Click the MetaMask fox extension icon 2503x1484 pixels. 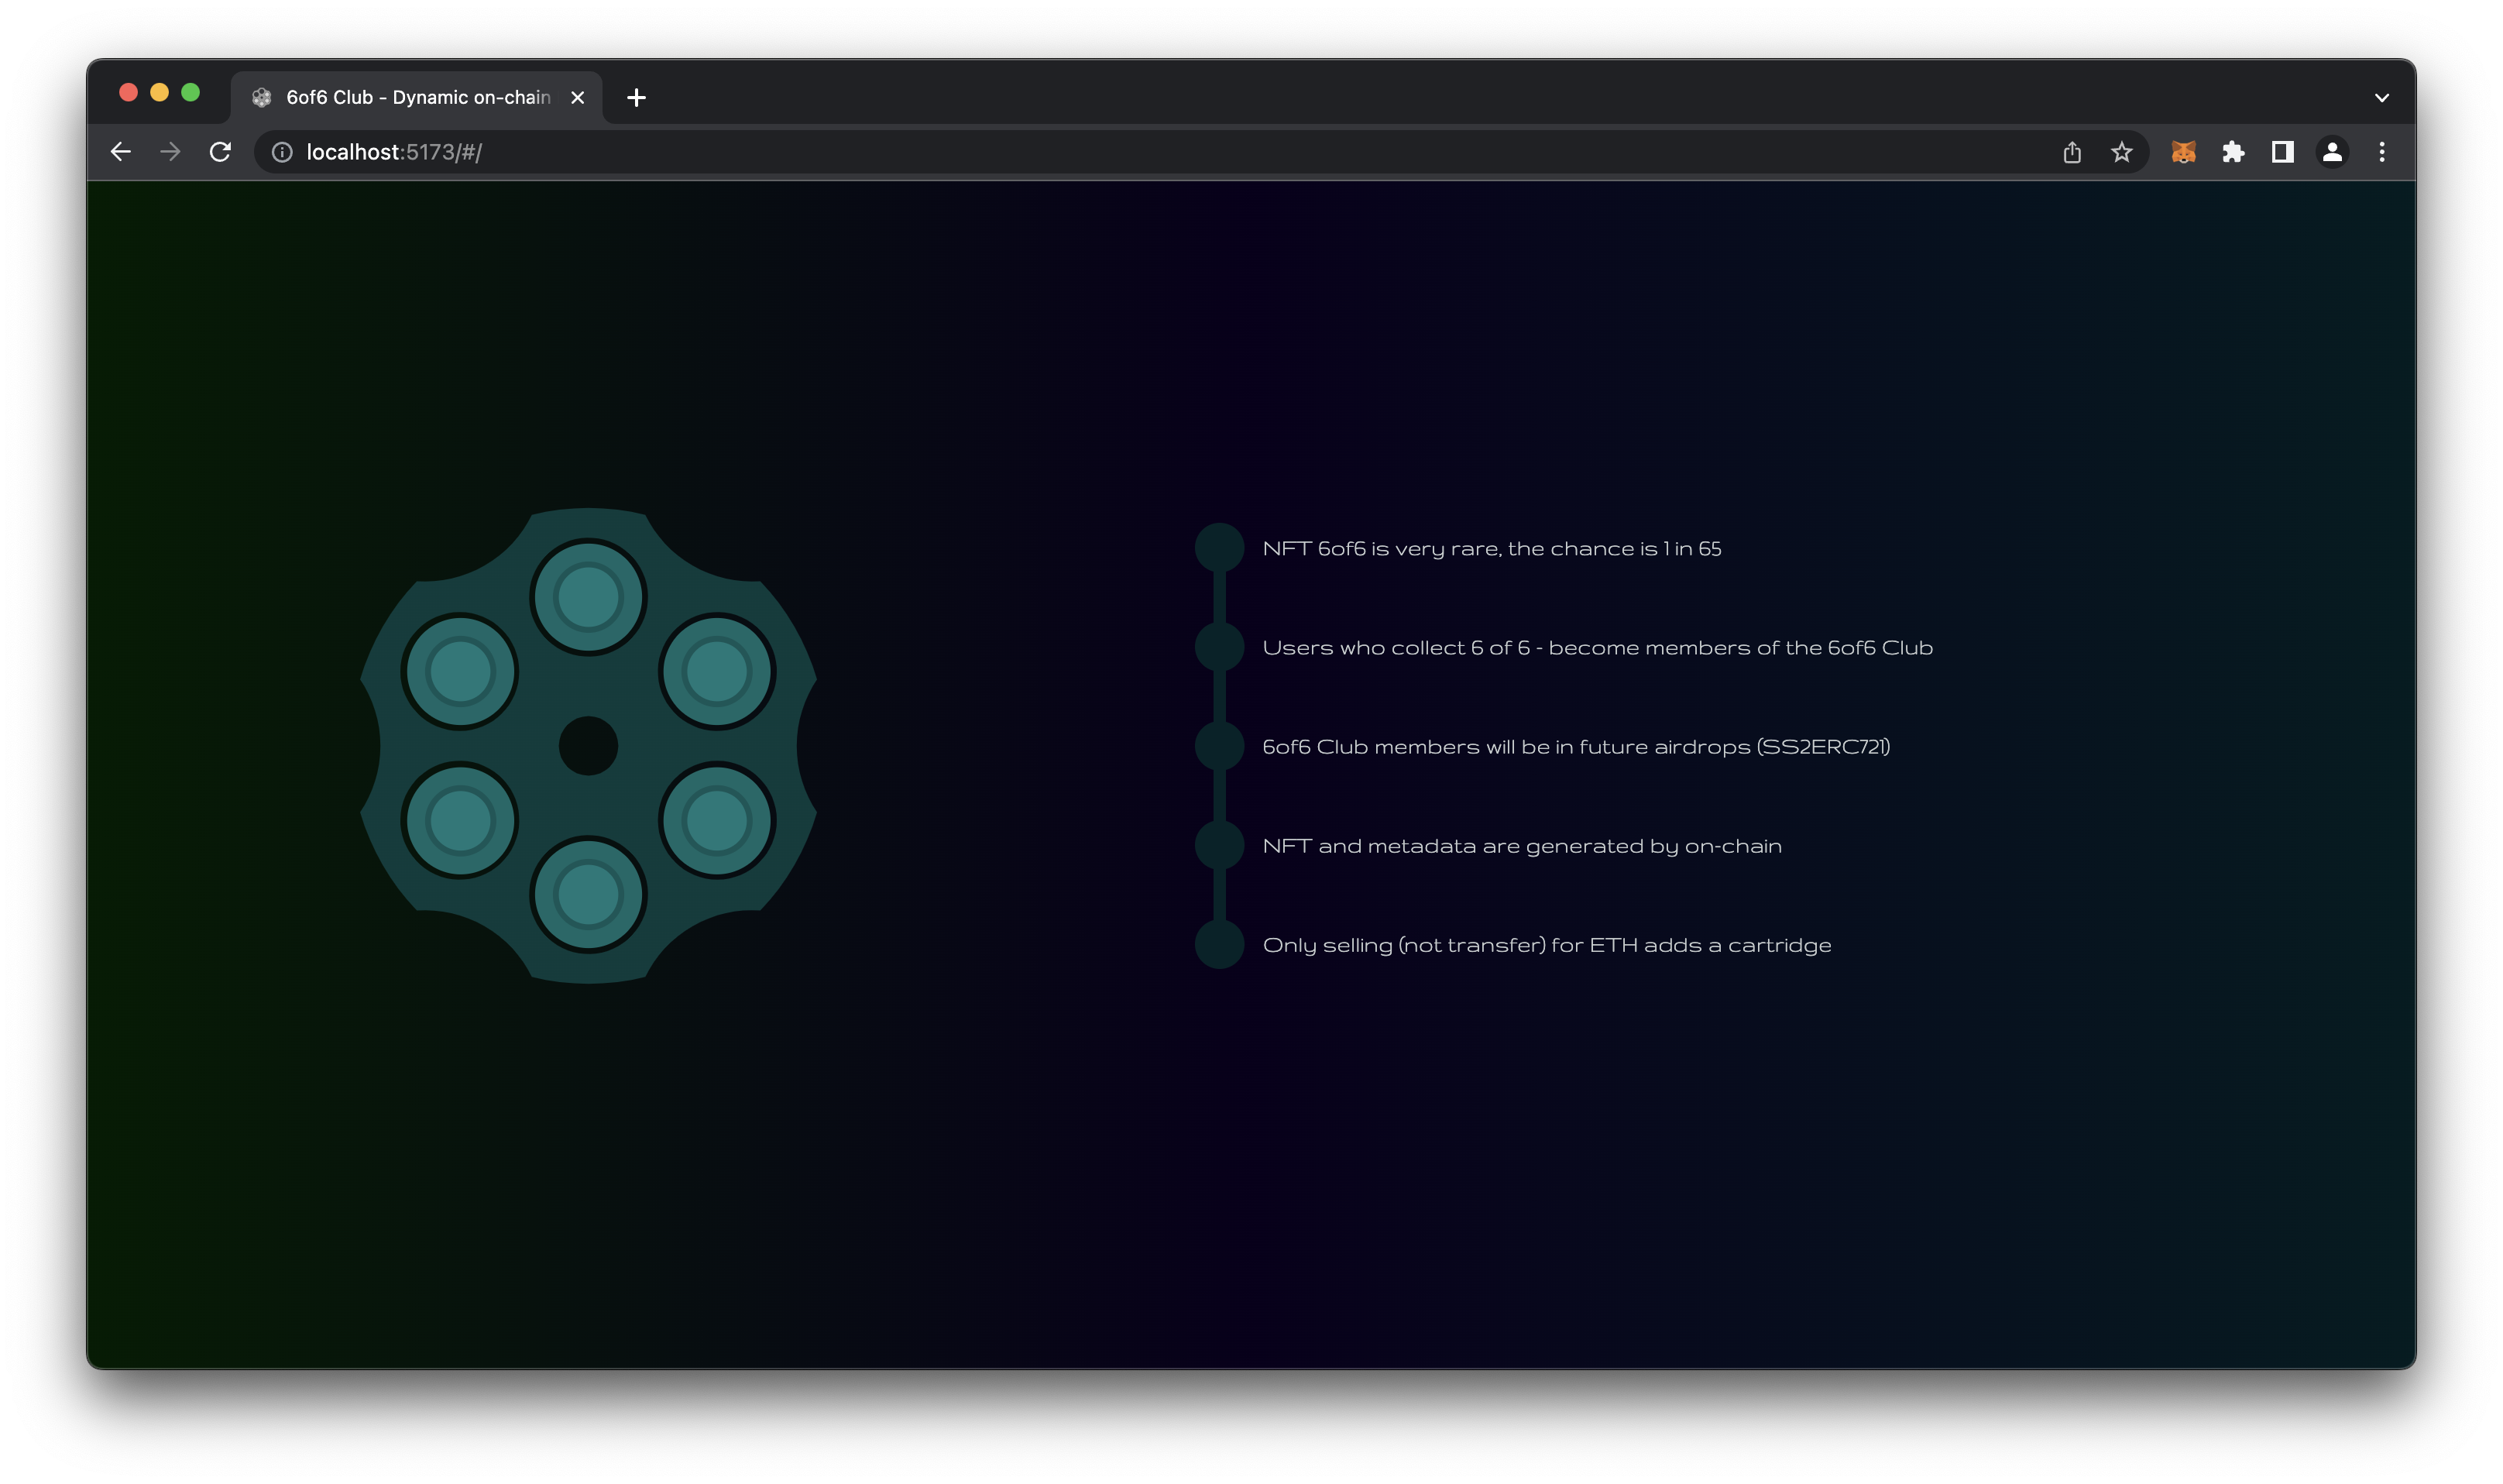(2183, 152)
